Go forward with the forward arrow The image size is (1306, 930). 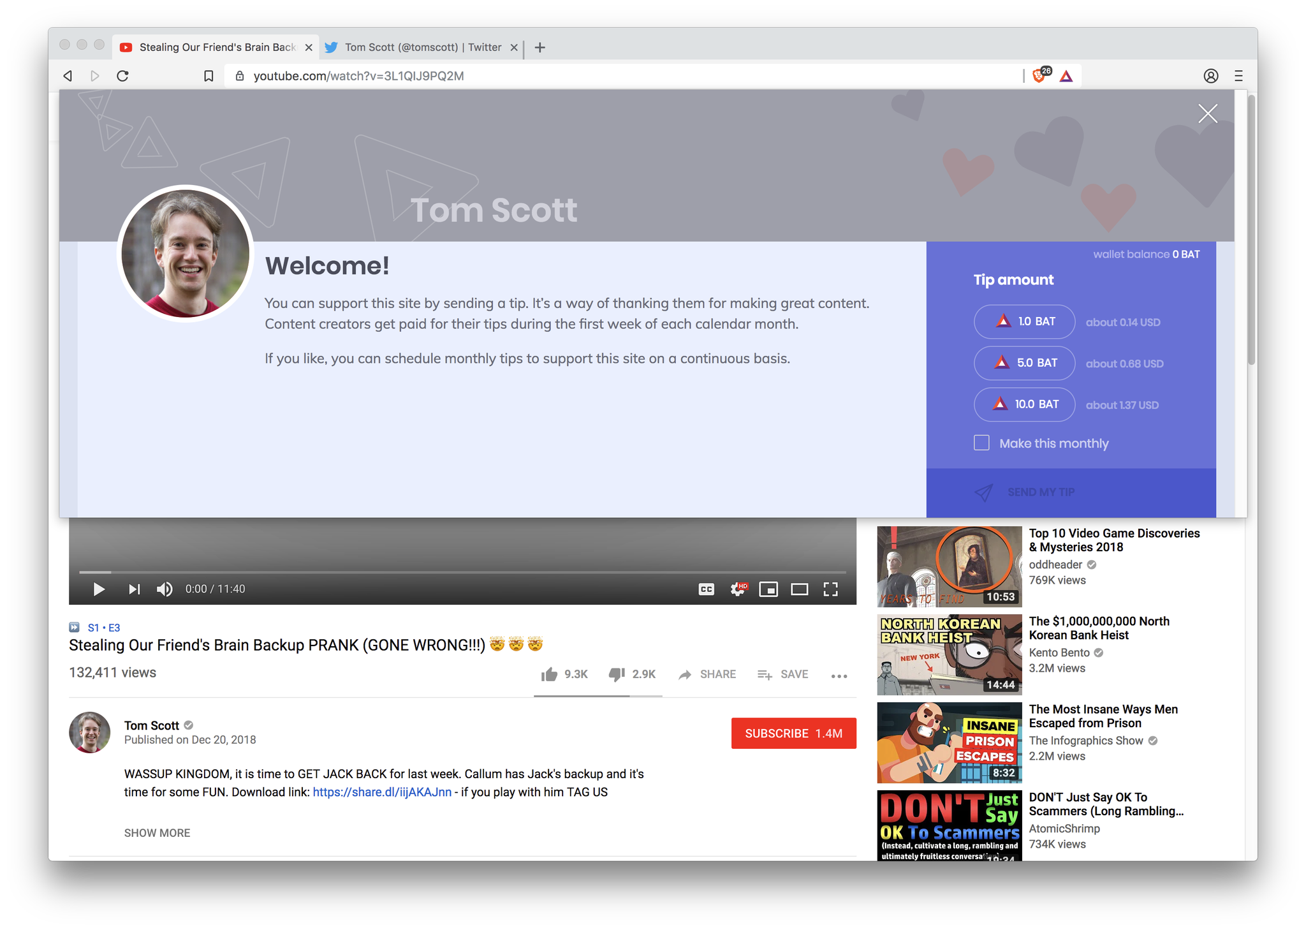click(x=94, y=76)
